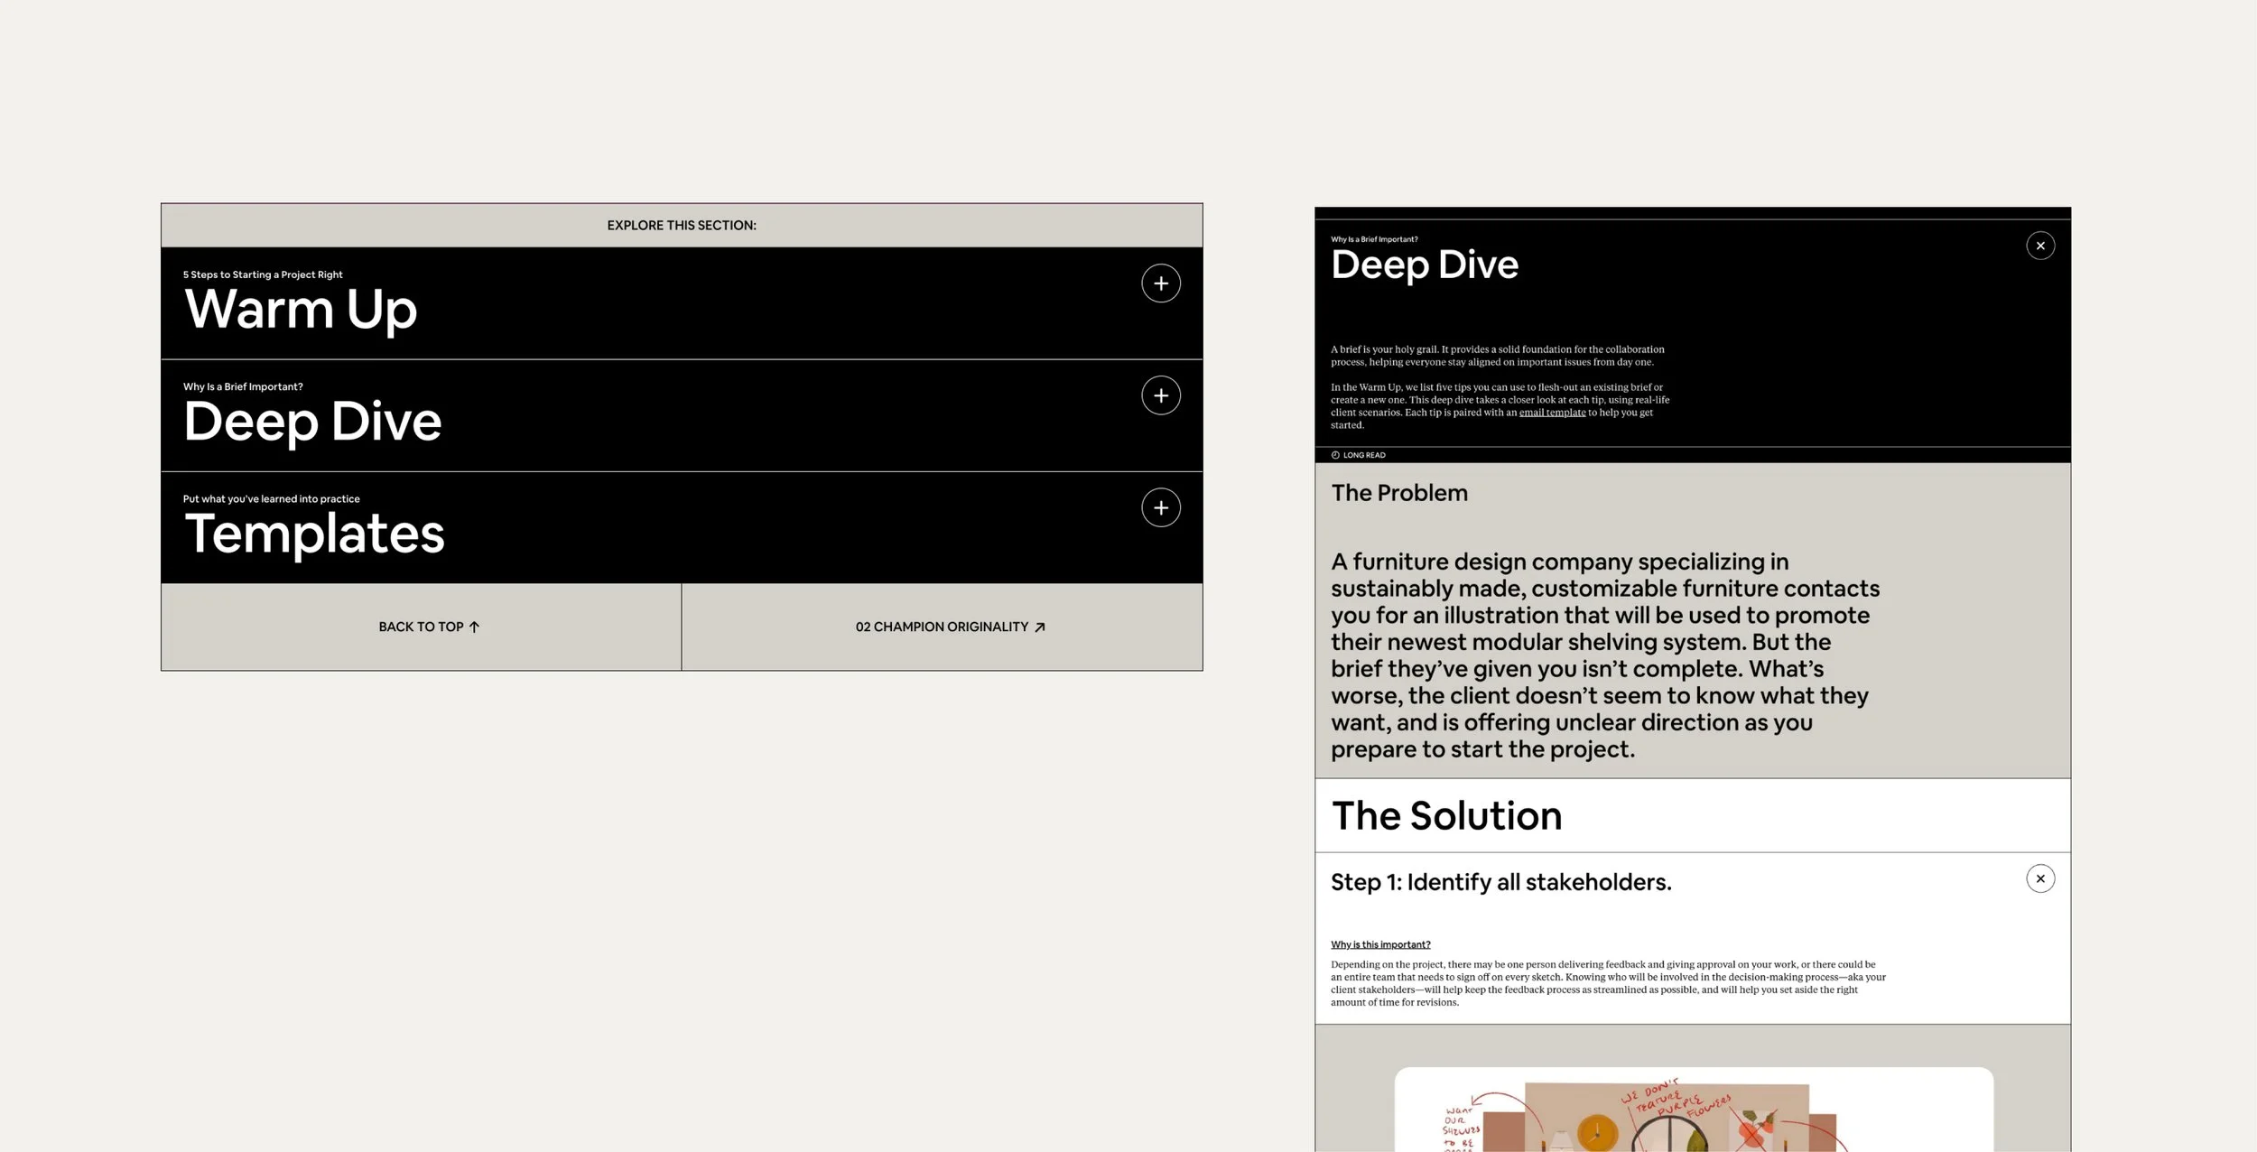Collapse Step 1 using its X icon

tap(2039, 878)
